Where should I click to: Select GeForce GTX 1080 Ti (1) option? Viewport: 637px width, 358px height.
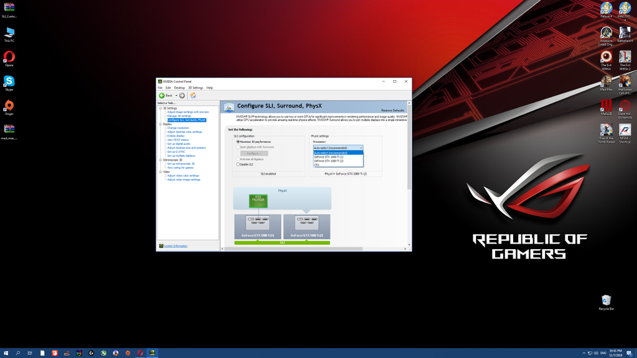pyautogui.click(x=328, y=157)
